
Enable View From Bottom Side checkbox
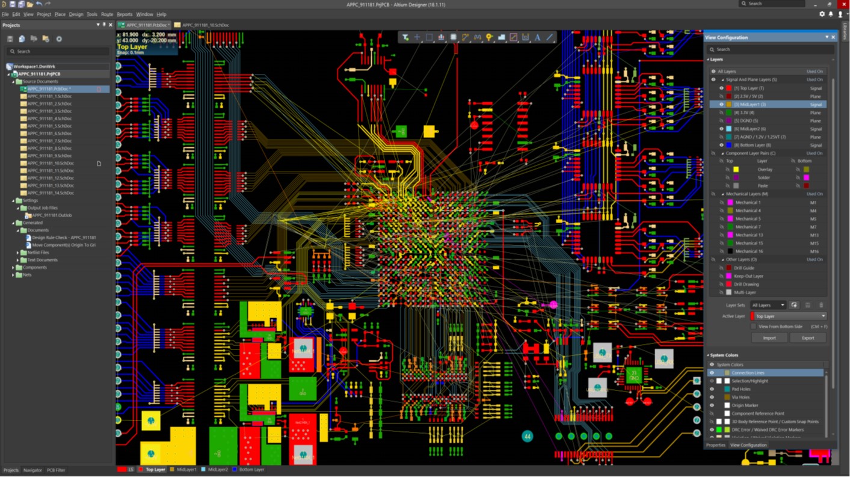coord(753,327)
